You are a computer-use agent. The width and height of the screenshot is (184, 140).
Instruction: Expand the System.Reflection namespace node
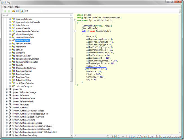pyautogui.click(x=7, y=95)
